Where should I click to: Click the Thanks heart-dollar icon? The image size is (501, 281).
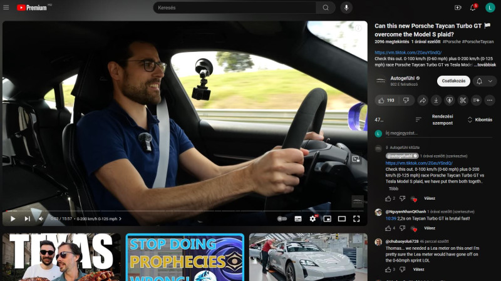coord(449,100)
